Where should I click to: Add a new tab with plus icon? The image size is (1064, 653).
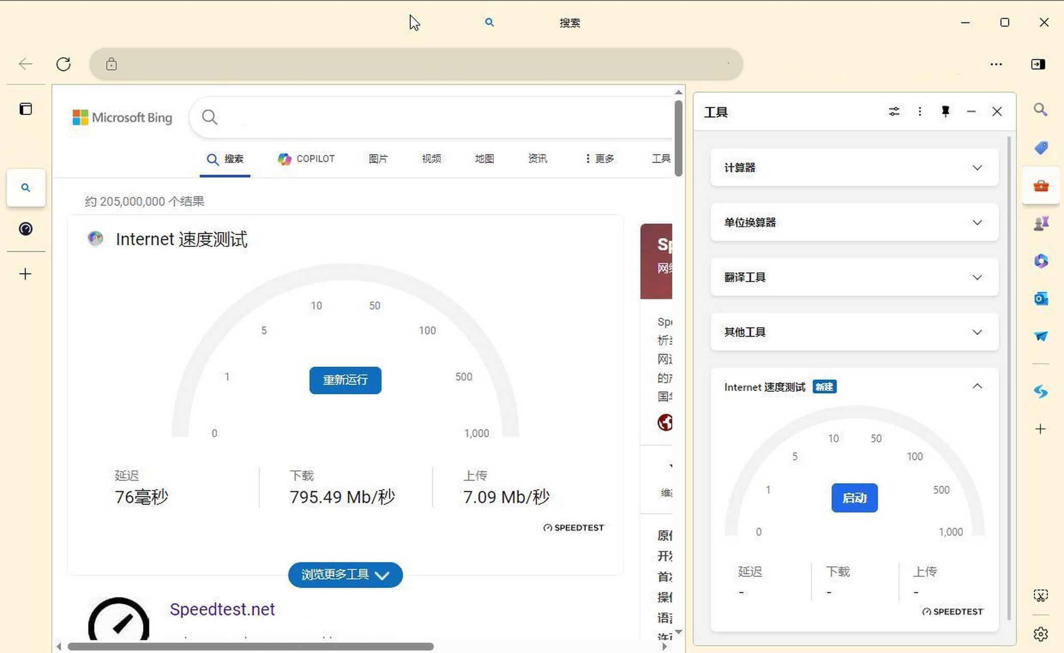coord(25,274)
